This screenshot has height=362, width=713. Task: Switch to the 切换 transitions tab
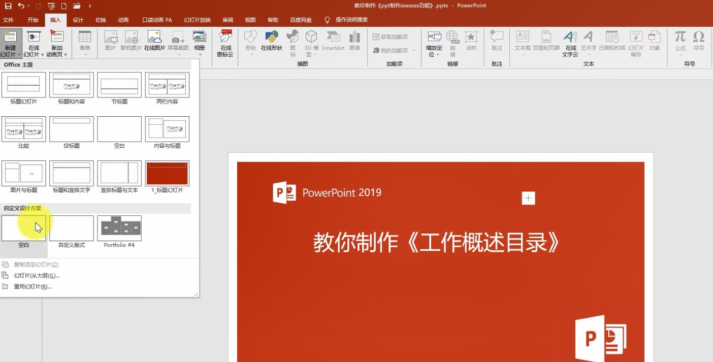[101, 20]
